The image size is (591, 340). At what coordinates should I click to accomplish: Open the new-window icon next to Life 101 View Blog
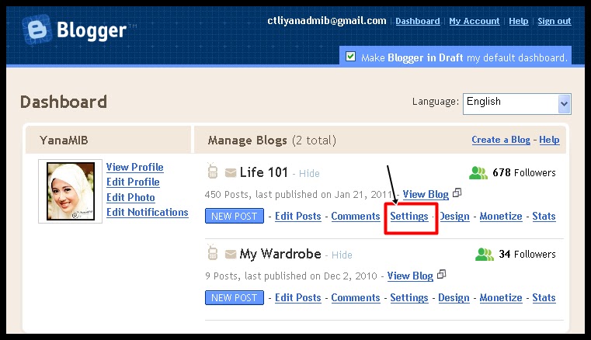click(x=457, y=193)
